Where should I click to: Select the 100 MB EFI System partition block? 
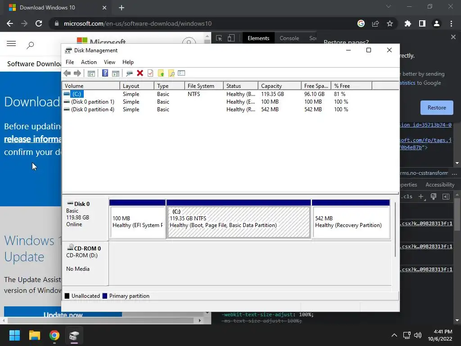click(137, 219)
